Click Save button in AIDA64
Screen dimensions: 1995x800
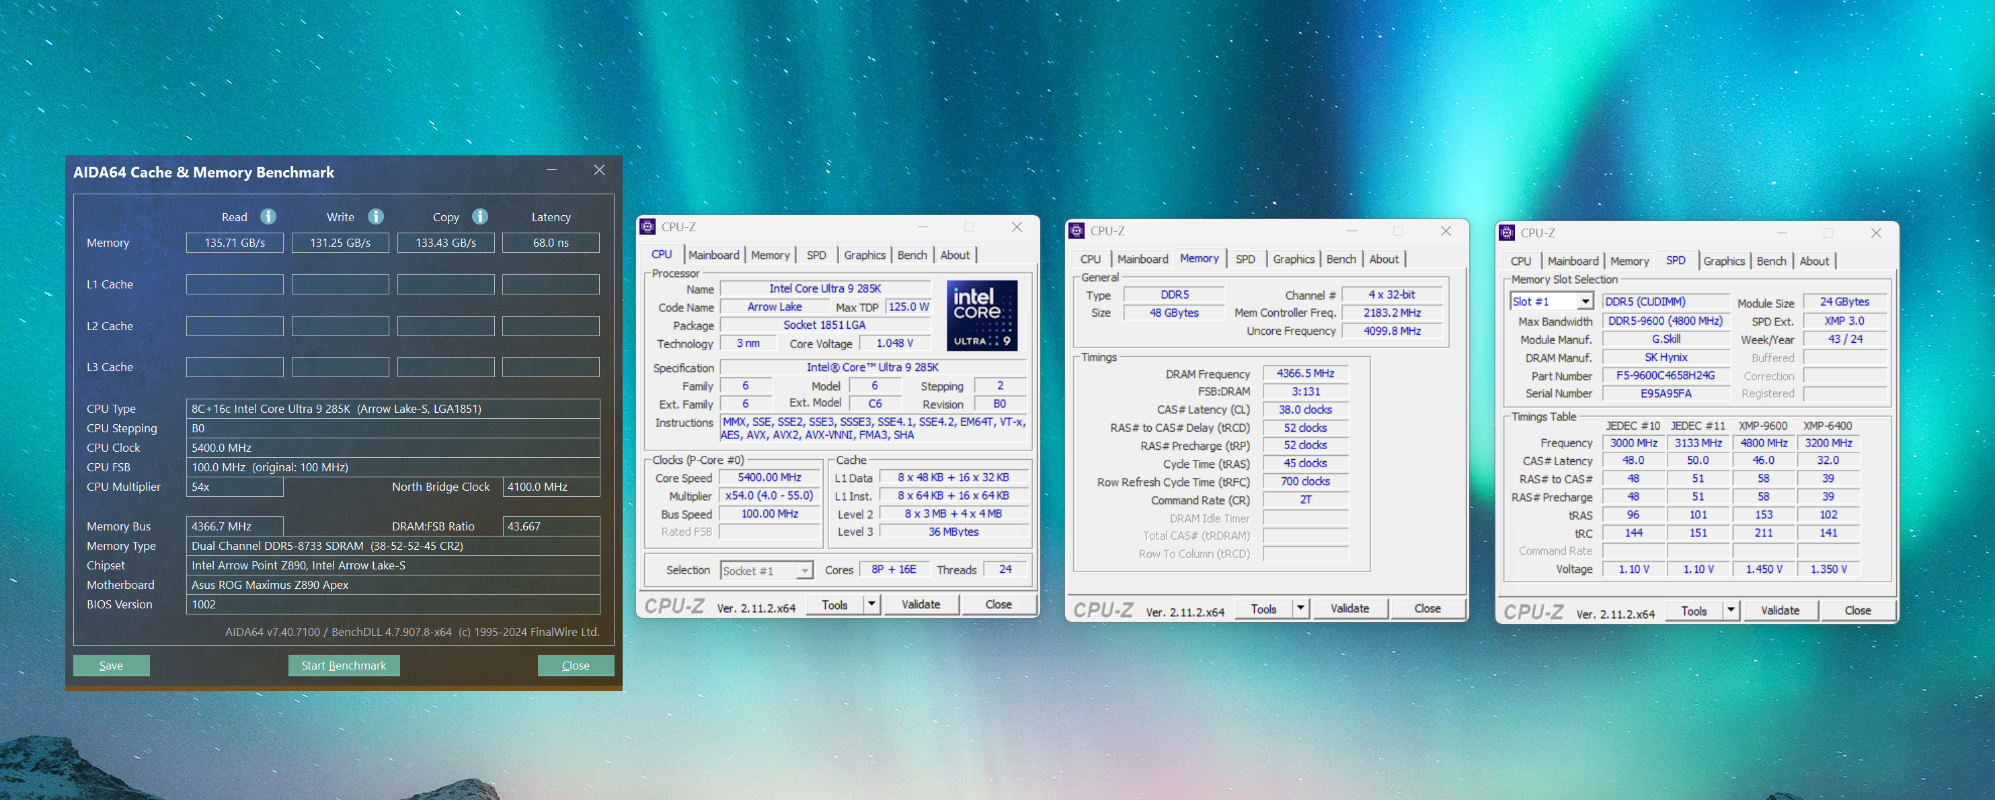coord(112,666)
